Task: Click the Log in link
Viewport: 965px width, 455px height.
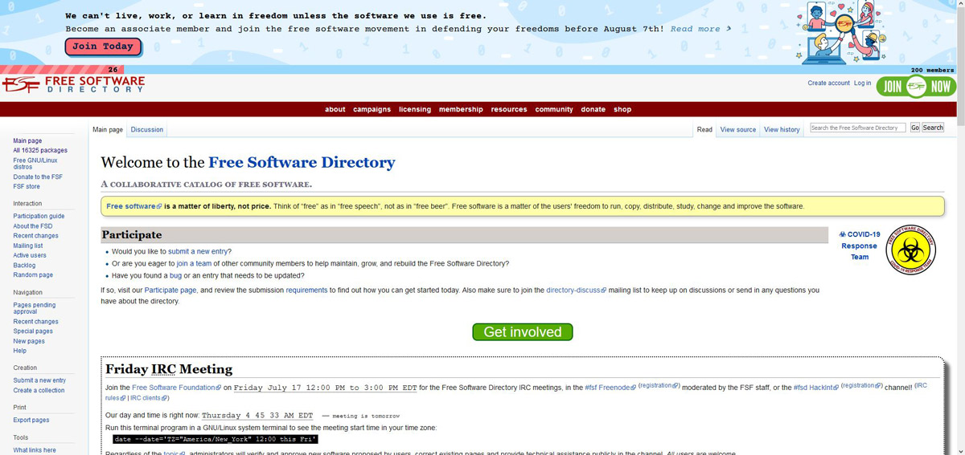Action: 862,83
